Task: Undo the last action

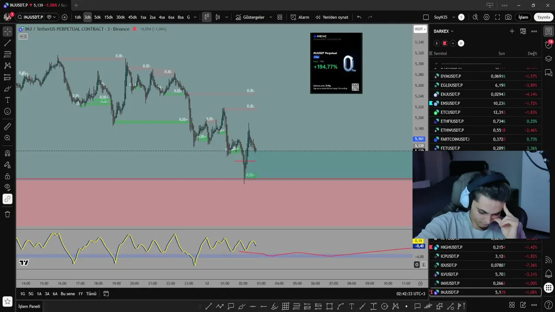Action: tap(359, 17)
